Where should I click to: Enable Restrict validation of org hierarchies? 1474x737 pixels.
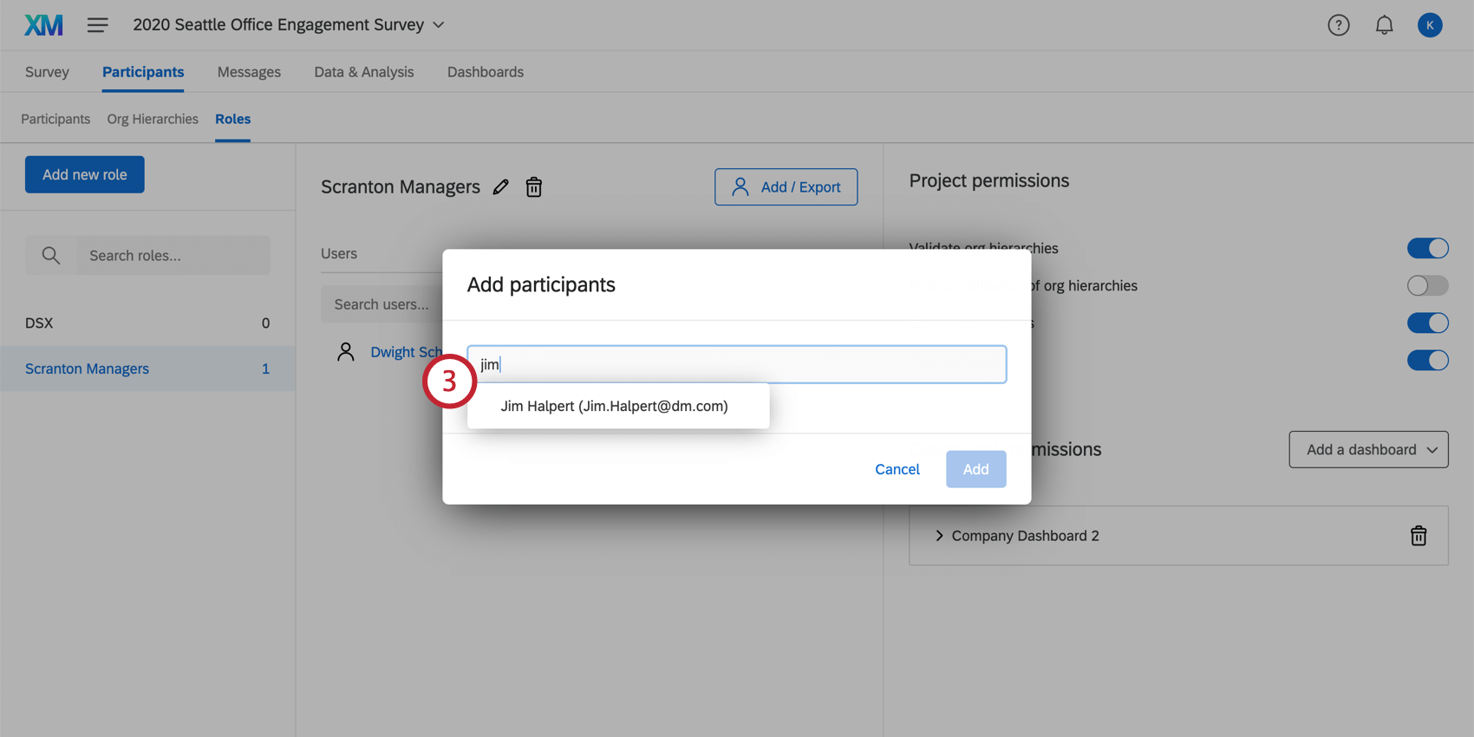1426,285
